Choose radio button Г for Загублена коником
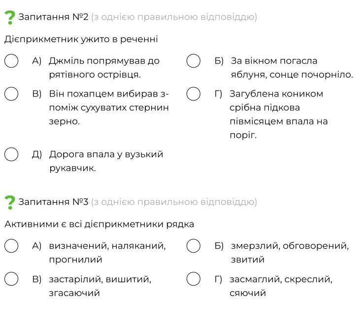Image resolution: width=364 pixels, height=323 pixels. click(x=194, y=94)
